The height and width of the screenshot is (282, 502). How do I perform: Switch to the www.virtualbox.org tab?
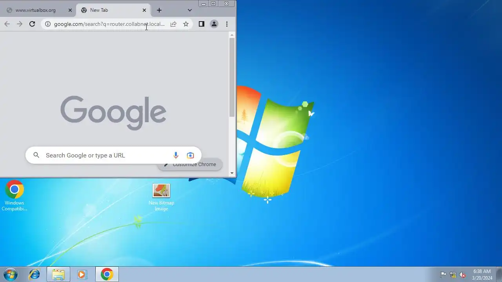click(x=35, y=10)
